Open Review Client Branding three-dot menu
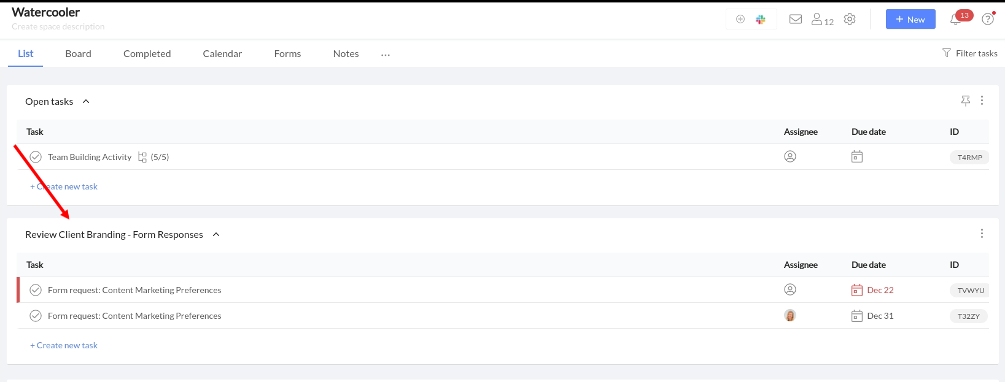Viewport: 1005px width, 382px height. 982,234
